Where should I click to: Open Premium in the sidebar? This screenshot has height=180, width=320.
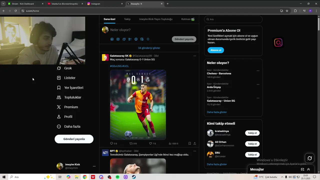[x=67, y=107]
